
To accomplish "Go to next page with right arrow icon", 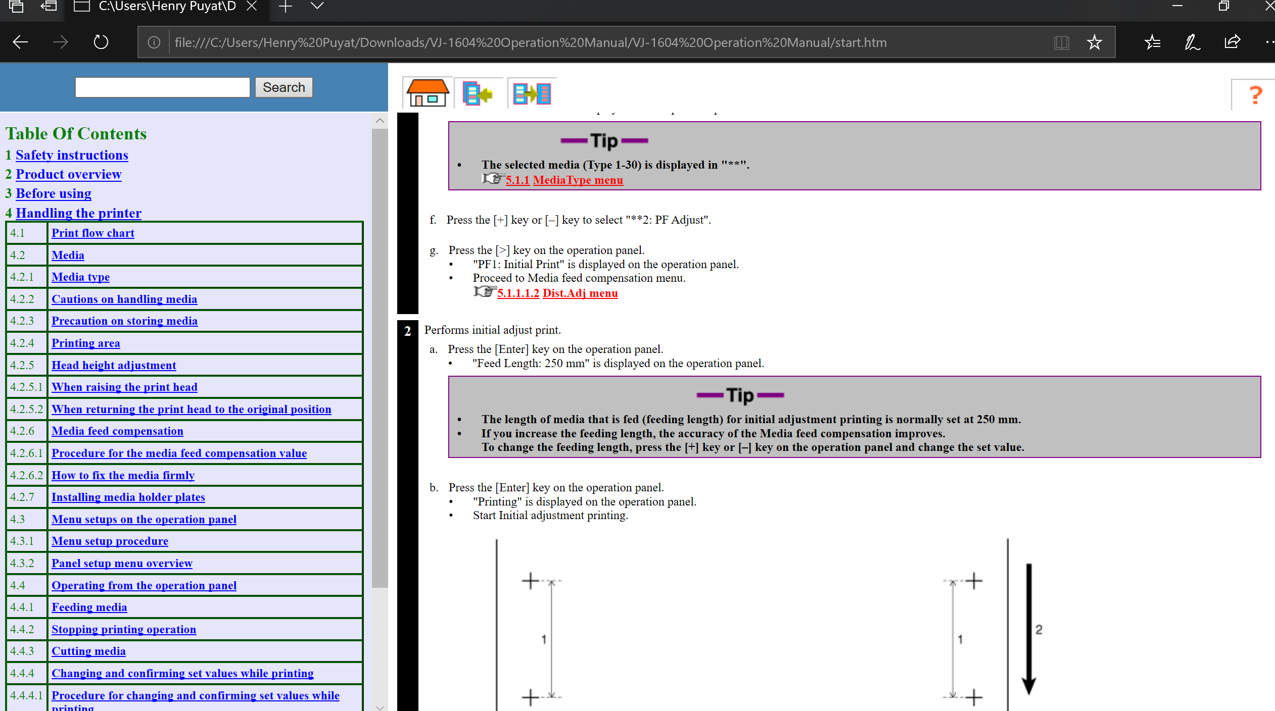I will click(x=532, y=93).
